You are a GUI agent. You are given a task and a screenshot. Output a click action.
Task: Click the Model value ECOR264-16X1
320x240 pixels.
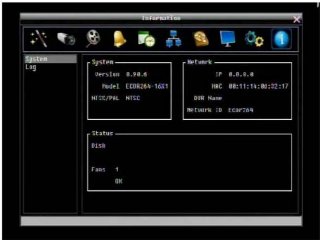point(147,86)
